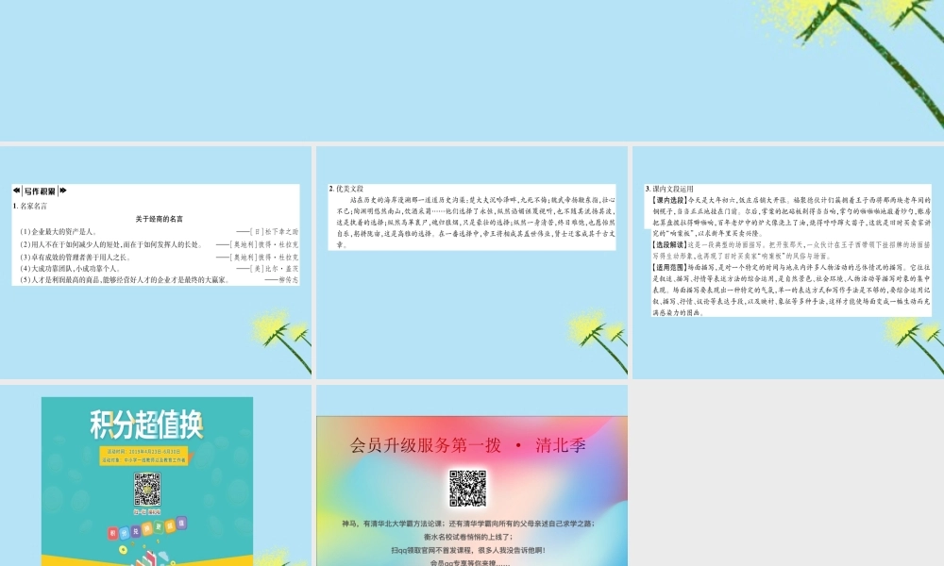This screenshot has height=566, width=944.
Task: Click the yellow activity-time banner under 积分超值换
Action: pyautogui.click(x=144, y=456)
